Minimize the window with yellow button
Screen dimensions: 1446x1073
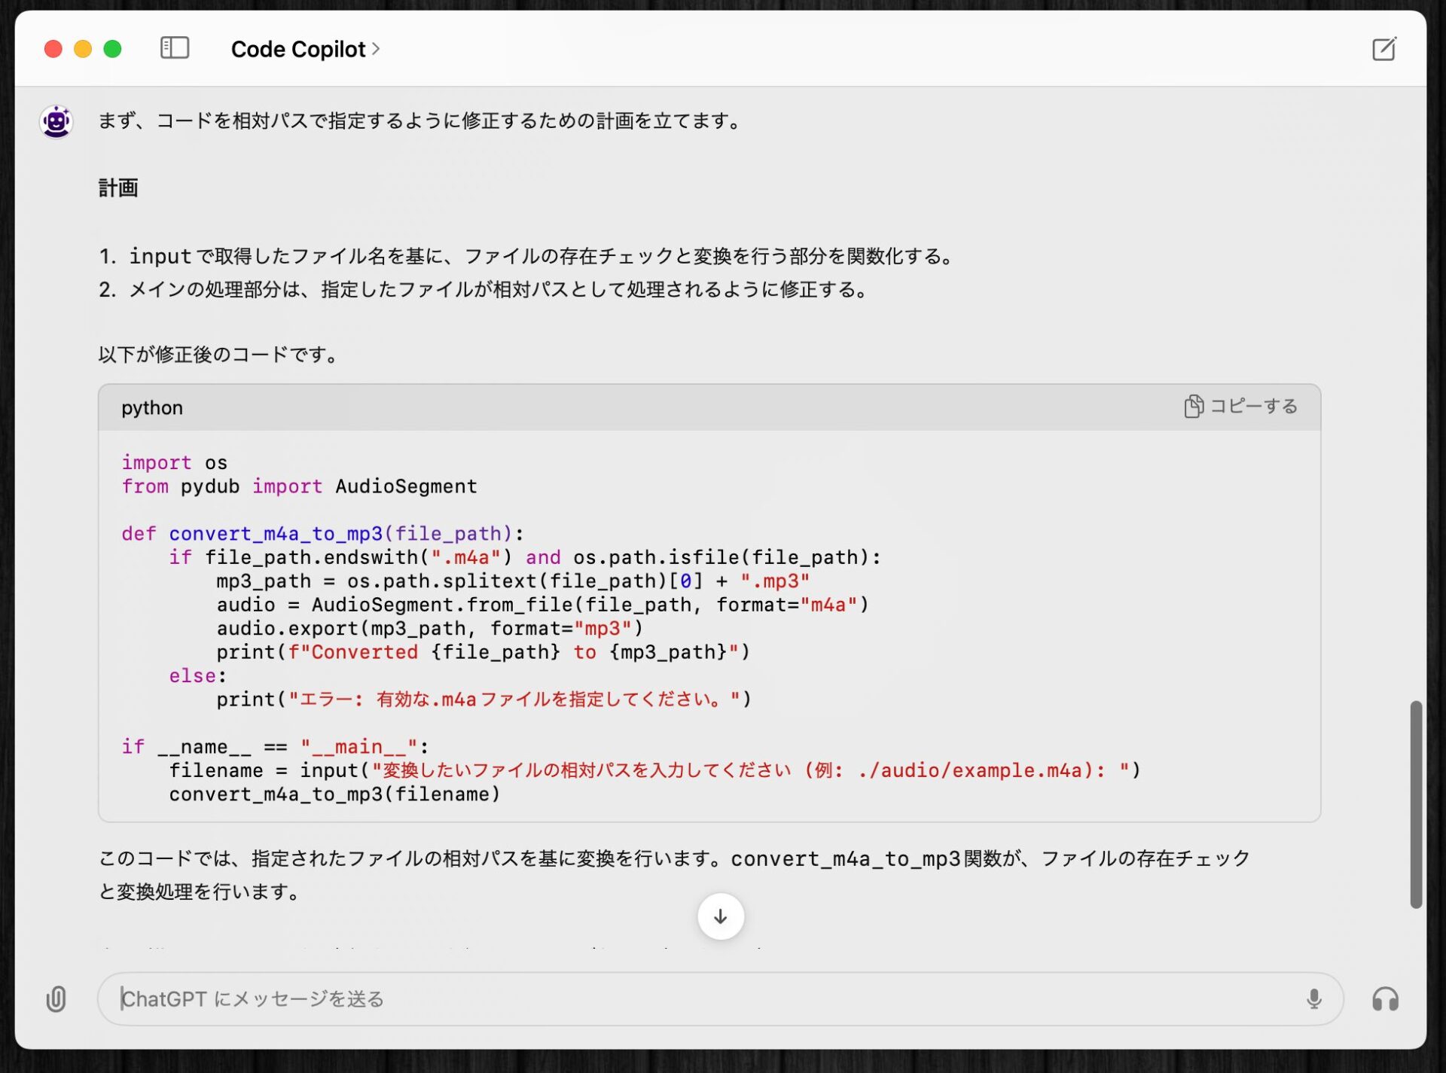[83, 49]
